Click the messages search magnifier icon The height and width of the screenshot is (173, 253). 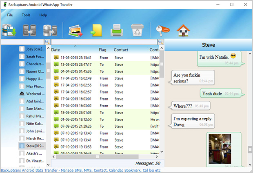[x=161, y=42]
